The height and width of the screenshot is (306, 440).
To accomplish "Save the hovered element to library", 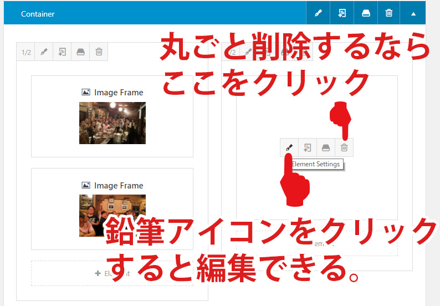I will [x=326, y=147].
